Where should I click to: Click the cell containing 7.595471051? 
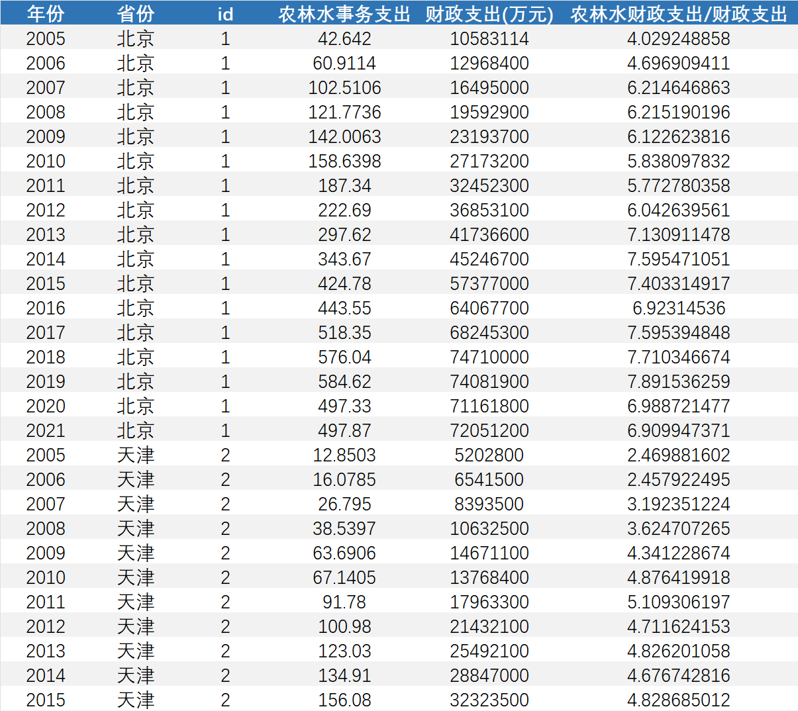coord(679,260)
